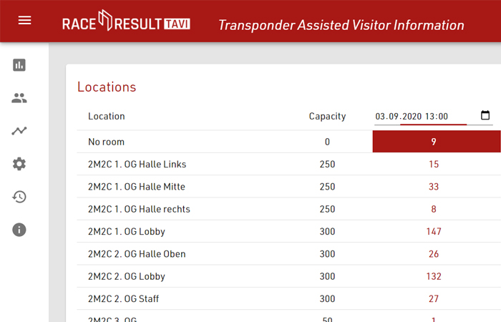Select the No room location row
501x322 pixels.
pyautogui.click(x=289, y=142)
